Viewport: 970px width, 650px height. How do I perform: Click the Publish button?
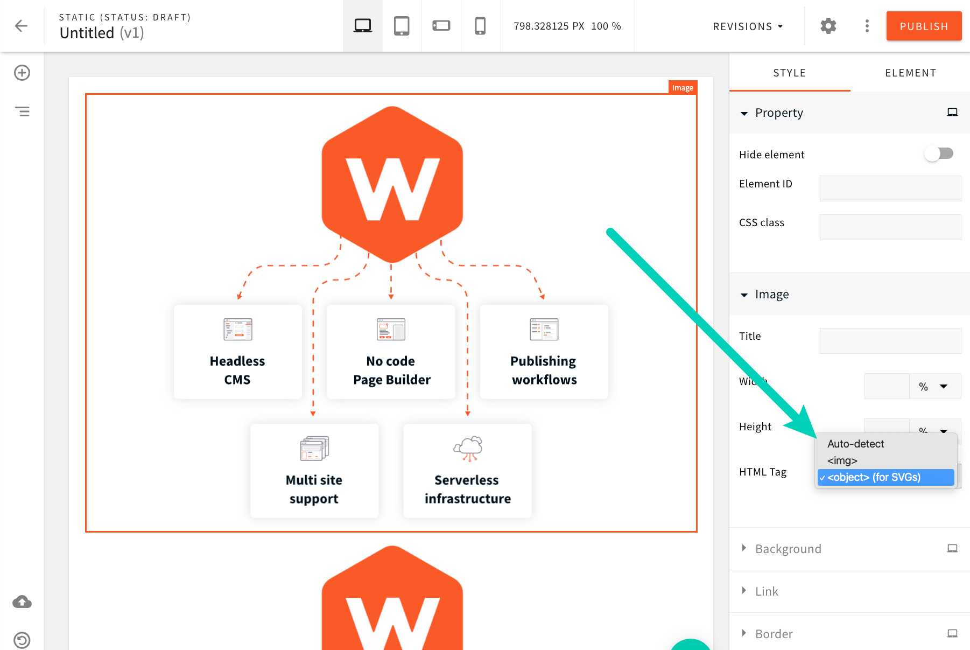point(924,26)
